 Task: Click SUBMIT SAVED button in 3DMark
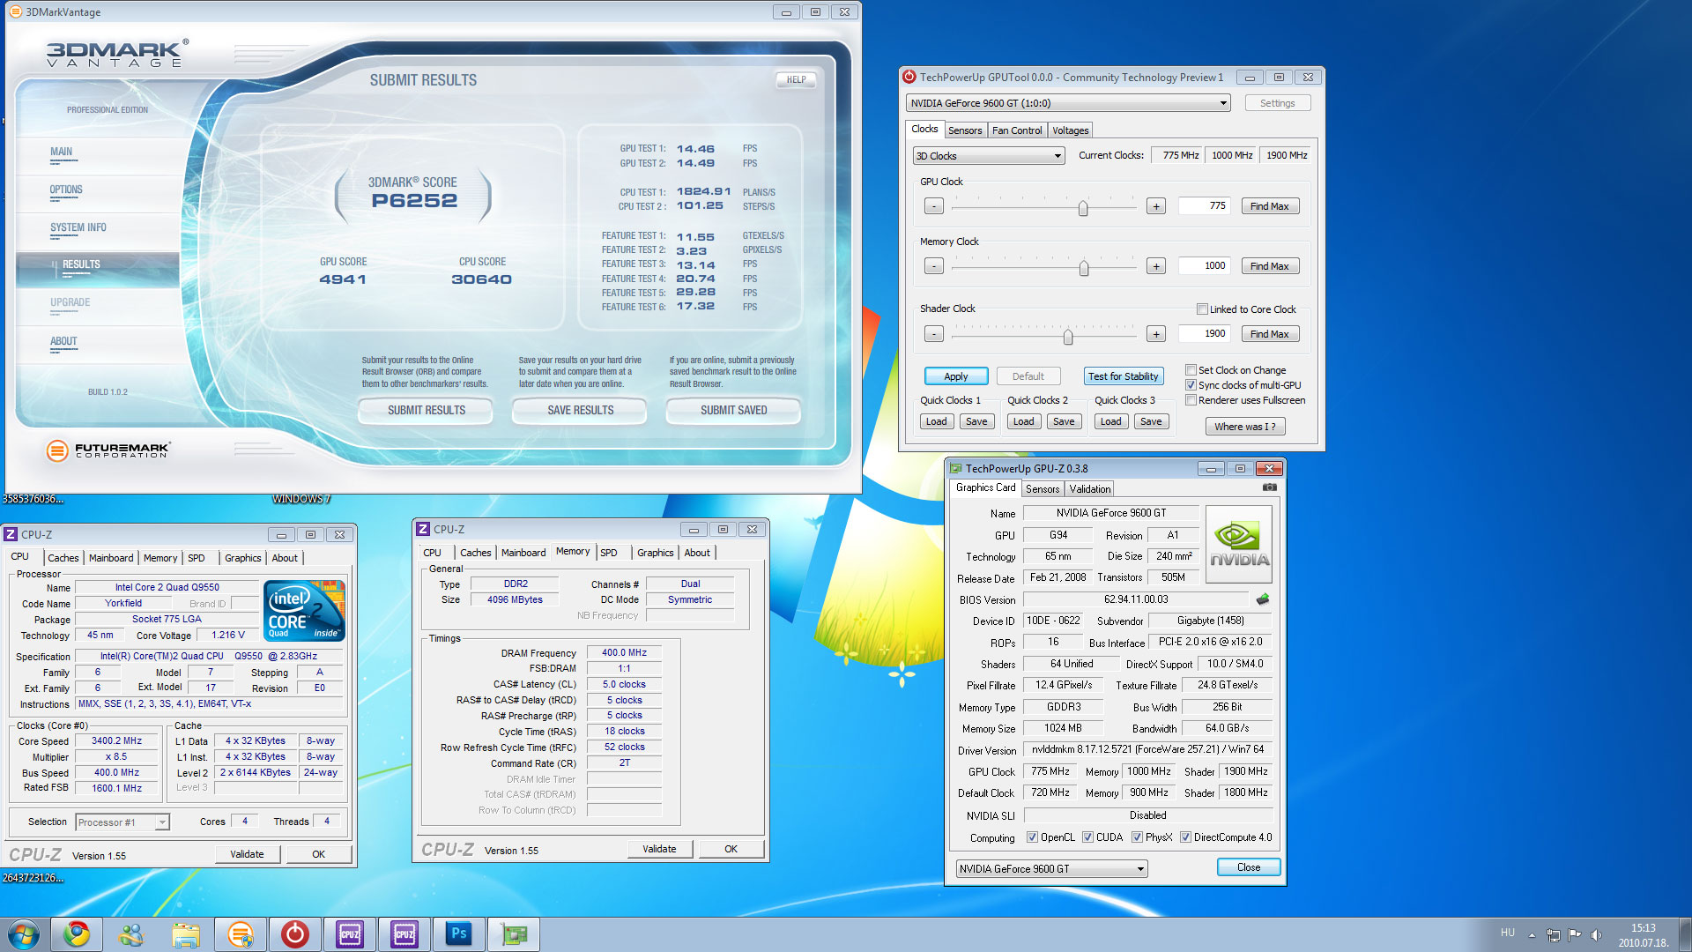(x=733, y=410)
